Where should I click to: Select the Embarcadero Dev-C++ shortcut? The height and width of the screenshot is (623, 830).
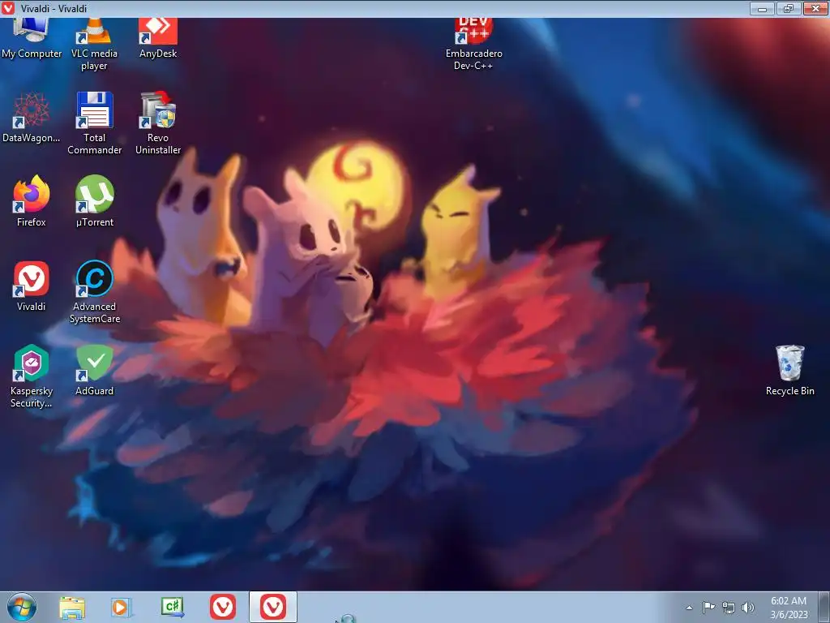coord(473,45)
